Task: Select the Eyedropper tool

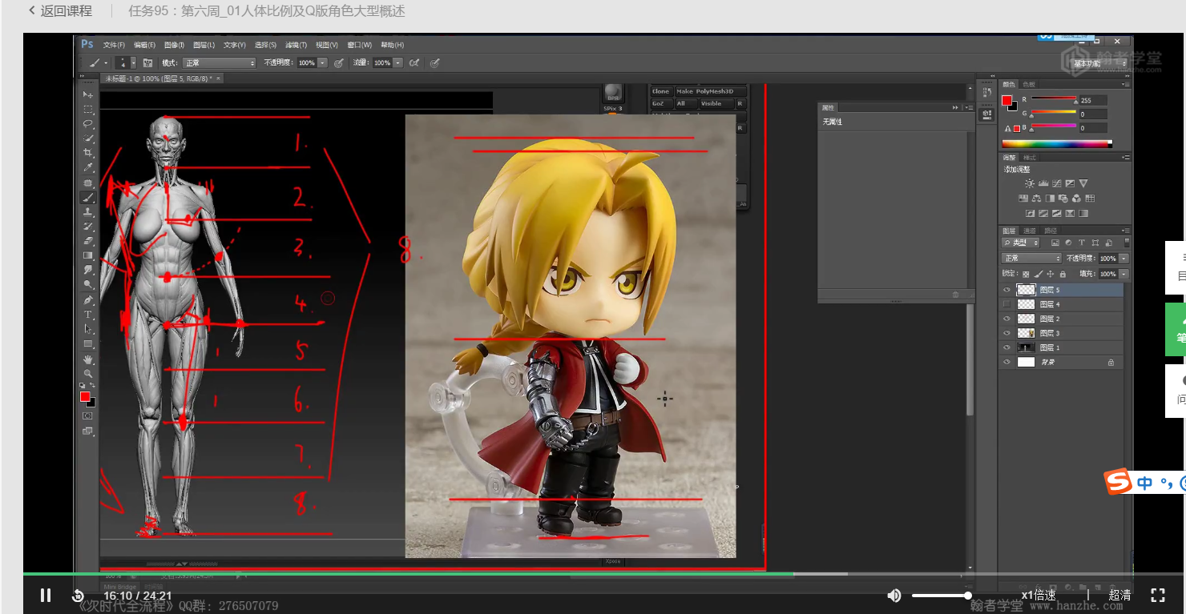Action: pos(88,167)
